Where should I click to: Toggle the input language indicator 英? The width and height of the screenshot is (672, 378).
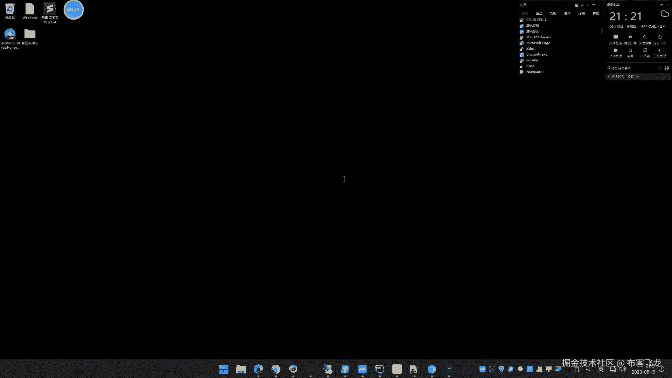(601, 369)
